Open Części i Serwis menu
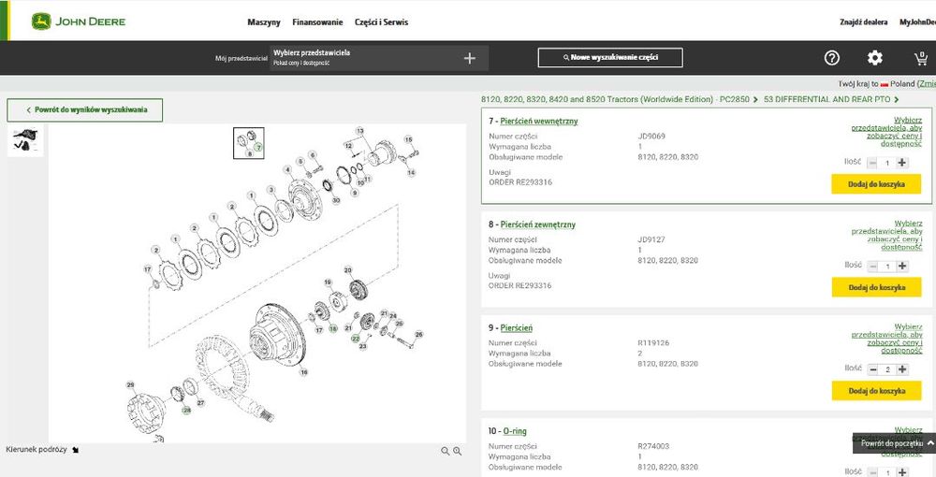The height and width of the screenshot is (477, 936). click(382, 22)
